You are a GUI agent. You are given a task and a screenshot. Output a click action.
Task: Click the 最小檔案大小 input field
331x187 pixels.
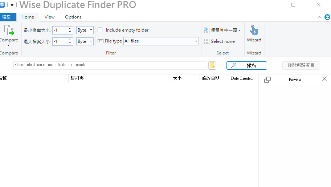[60, 30]
